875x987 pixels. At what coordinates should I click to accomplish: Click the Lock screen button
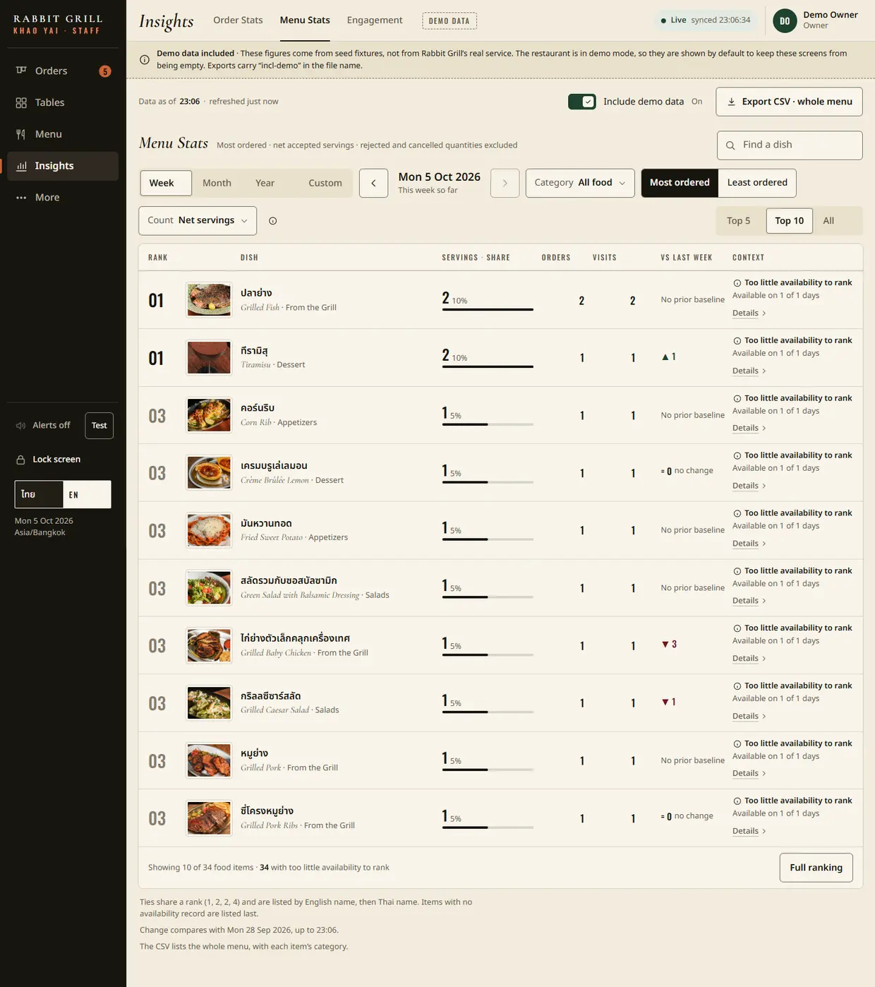(48, 460)
